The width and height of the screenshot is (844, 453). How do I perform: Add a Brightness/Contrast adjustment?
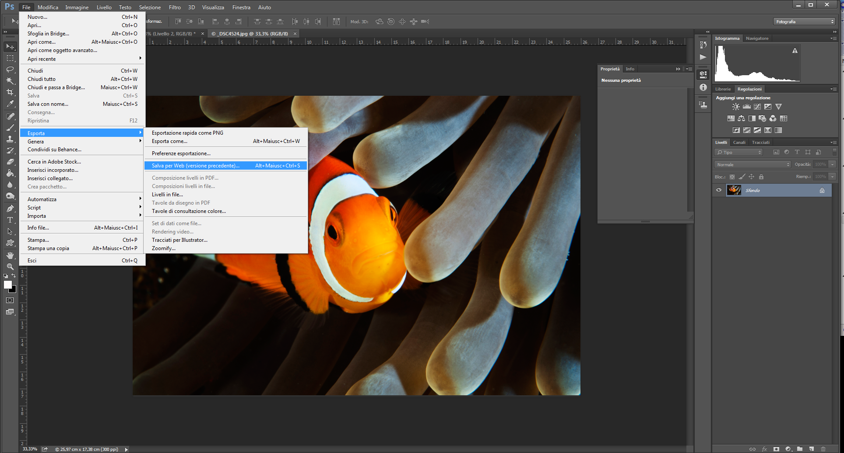[x=736, y=107]
